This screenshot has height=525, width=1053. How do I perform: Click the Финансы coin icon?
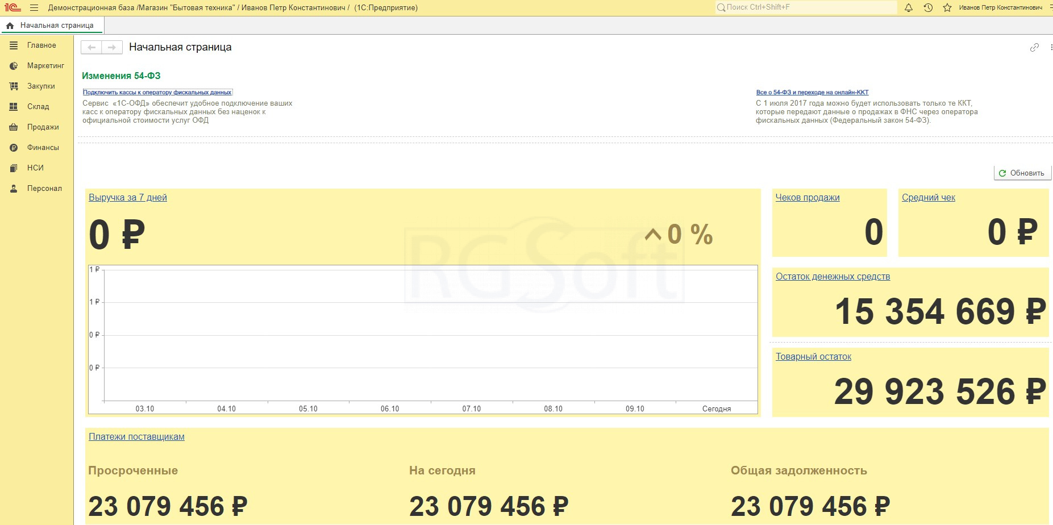coord(14,148)
